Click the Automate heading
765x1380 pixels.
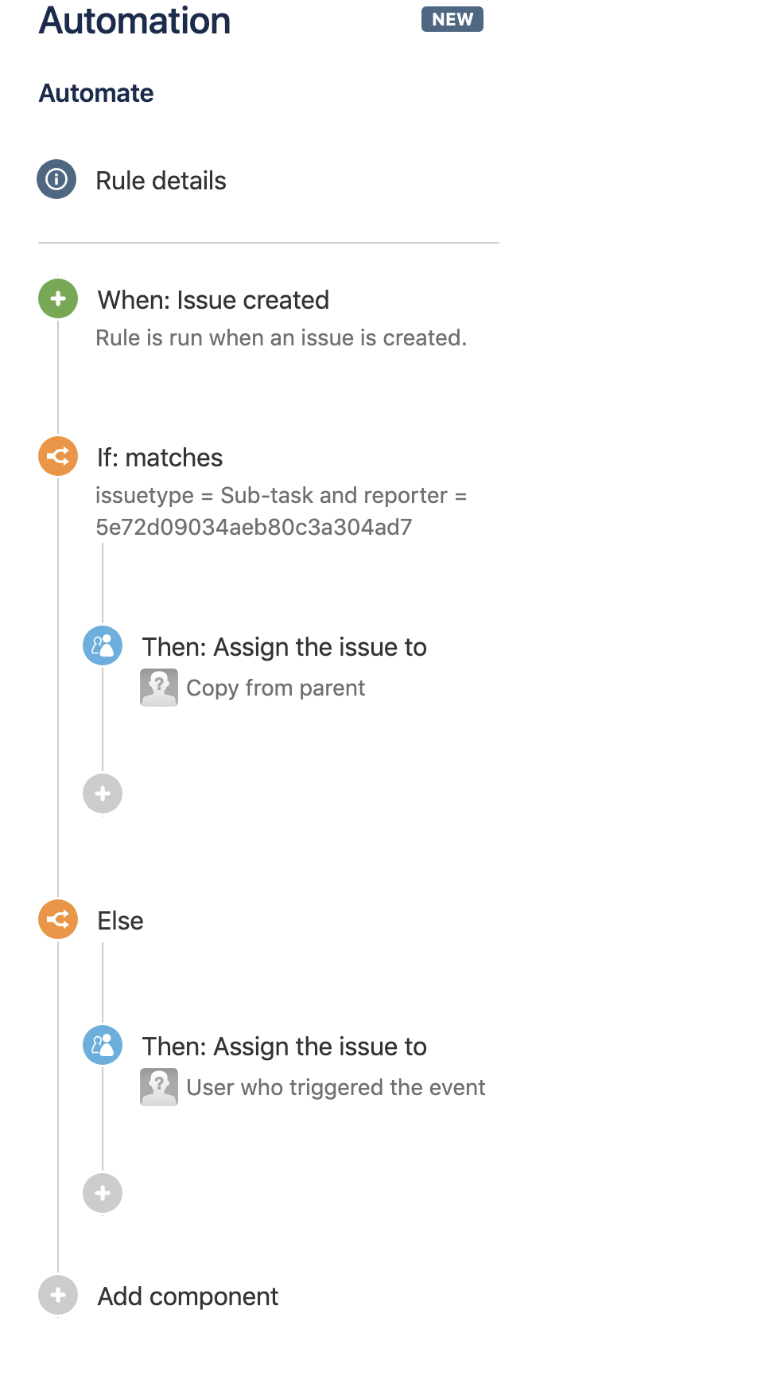96,93
